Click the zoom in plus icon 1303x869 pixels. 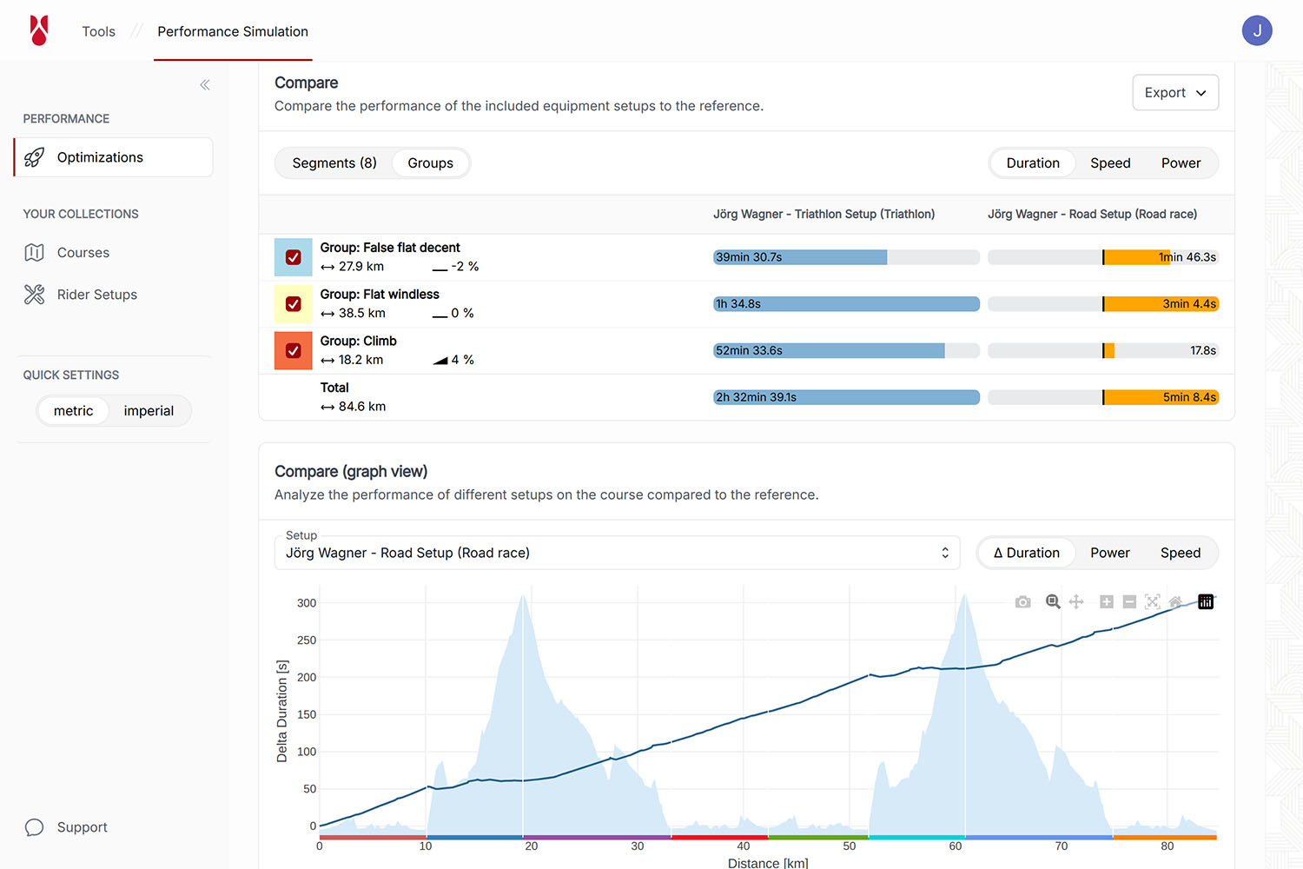click(1106, 602)
